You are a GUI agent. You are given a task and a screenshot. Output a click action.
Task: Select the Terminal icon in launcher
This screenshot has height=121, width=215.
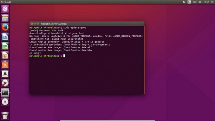(5, 92)
